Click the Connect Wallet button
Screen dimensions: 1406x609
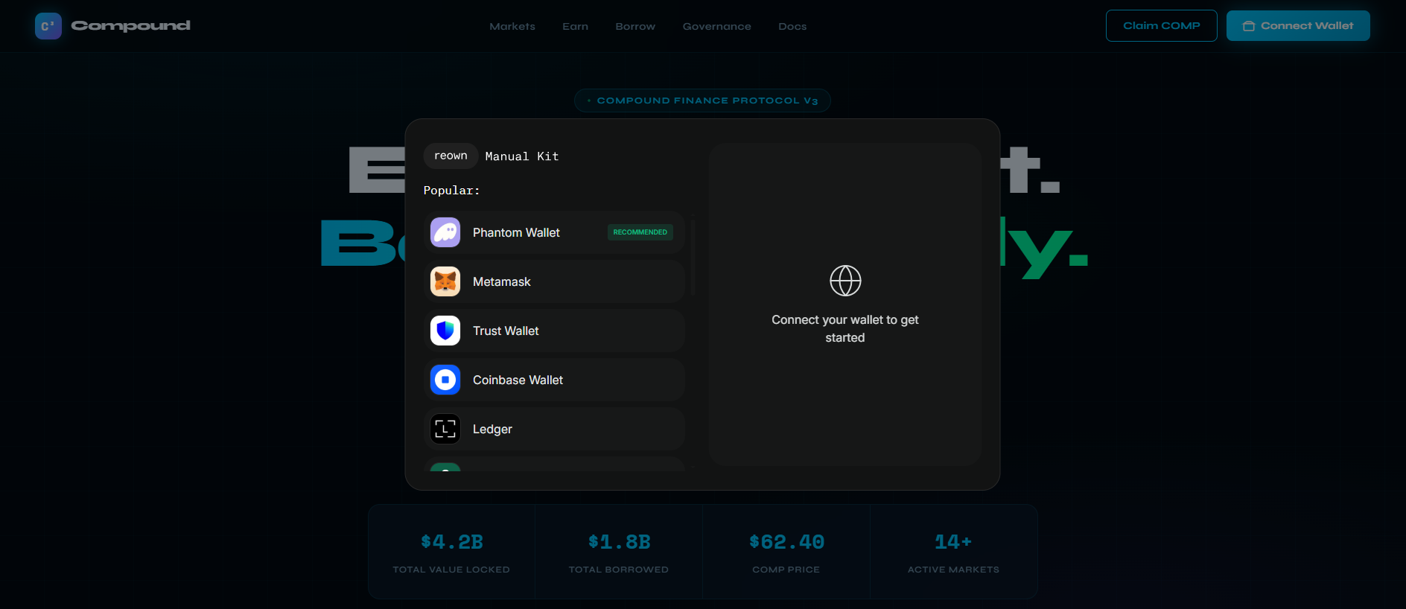coord(1298,25)
